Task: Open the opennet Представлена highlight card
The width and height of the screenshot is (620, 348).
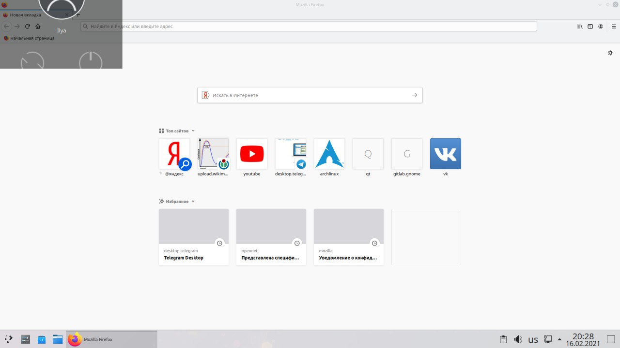Action: (271, 237)
